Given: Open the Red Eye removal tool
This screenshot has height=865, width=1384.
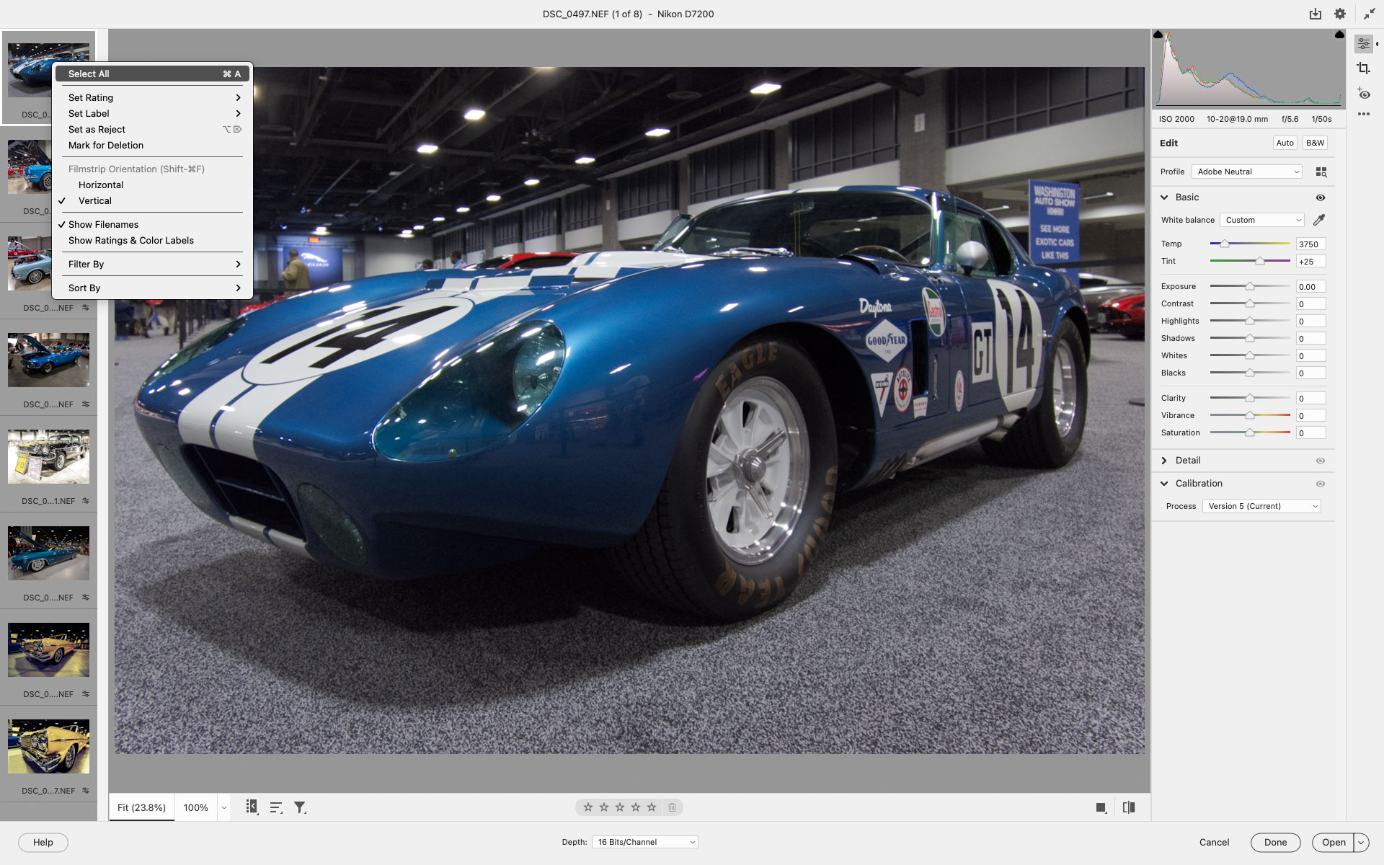Looking at the screenshot, I should (1364, 94).
